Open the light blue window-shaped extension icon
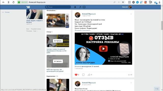The image size is (163, 91). point(142,2)
